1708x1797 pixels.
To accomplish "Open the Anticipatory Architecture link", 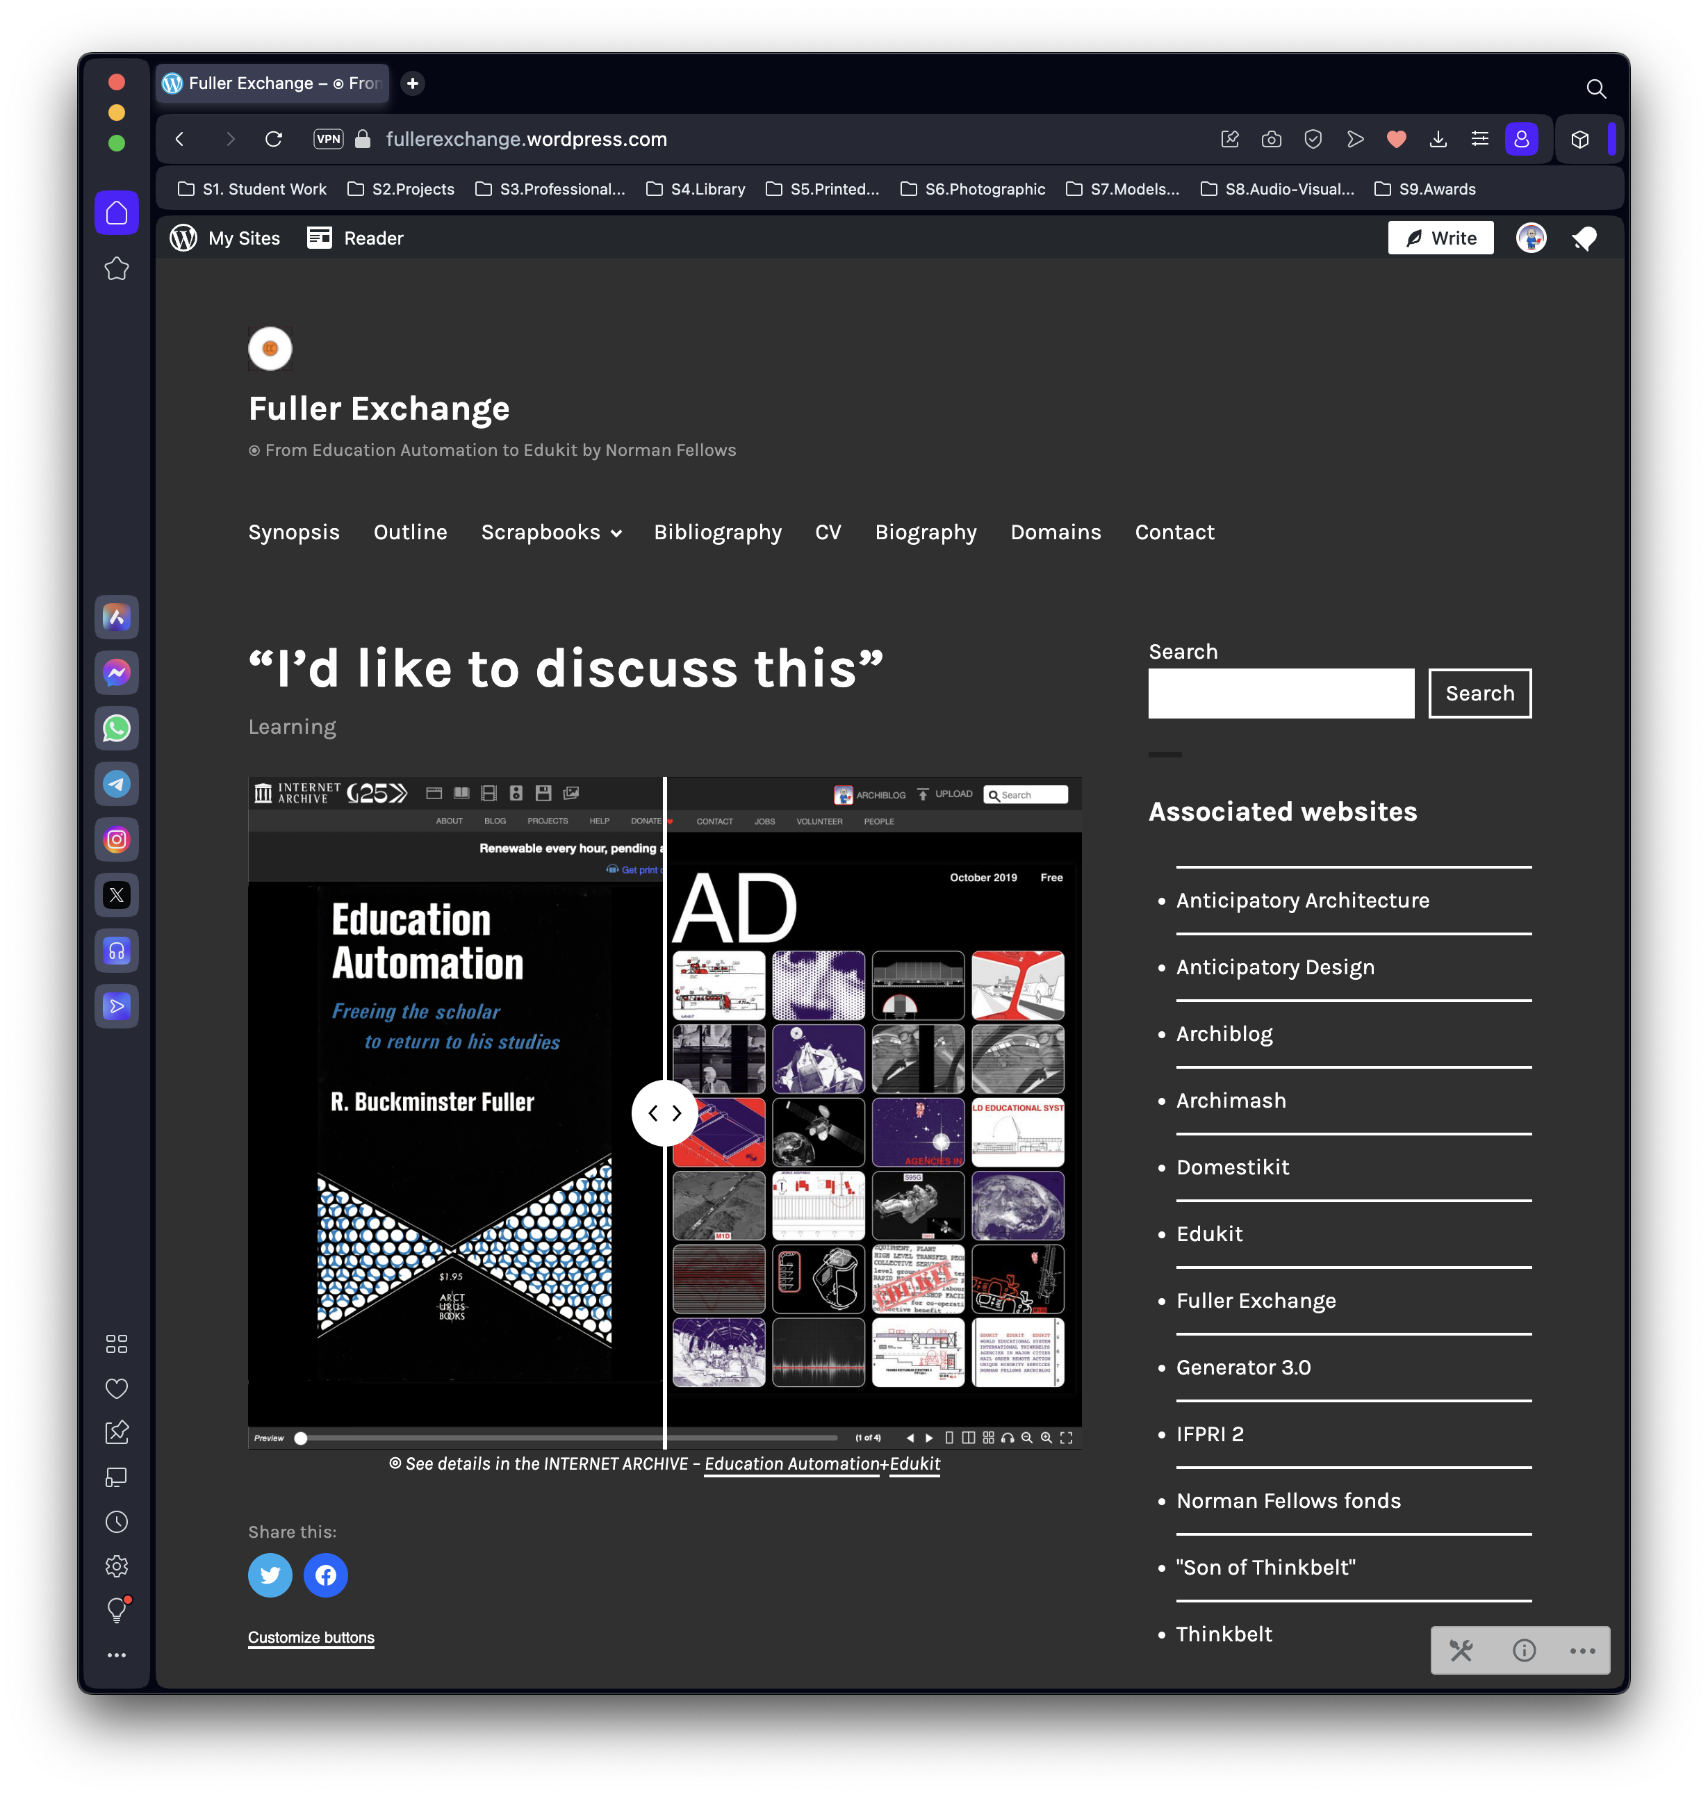I will pos(1303,901).
